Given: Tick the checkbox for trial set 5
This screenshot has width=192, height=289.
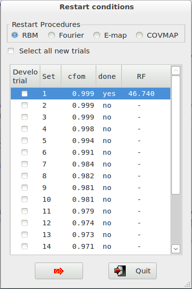Looking at the screenshot, I should (x=25, y=141).
